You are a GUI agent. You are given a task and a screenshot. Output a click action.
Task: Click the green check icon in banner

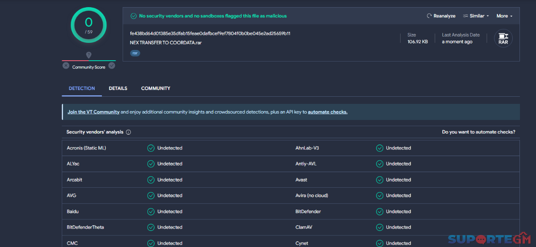134,16
